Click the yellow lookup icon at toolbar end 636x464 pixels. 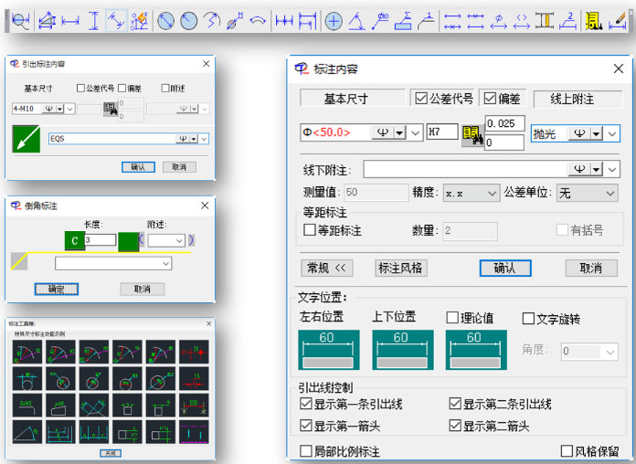[593, 20]
